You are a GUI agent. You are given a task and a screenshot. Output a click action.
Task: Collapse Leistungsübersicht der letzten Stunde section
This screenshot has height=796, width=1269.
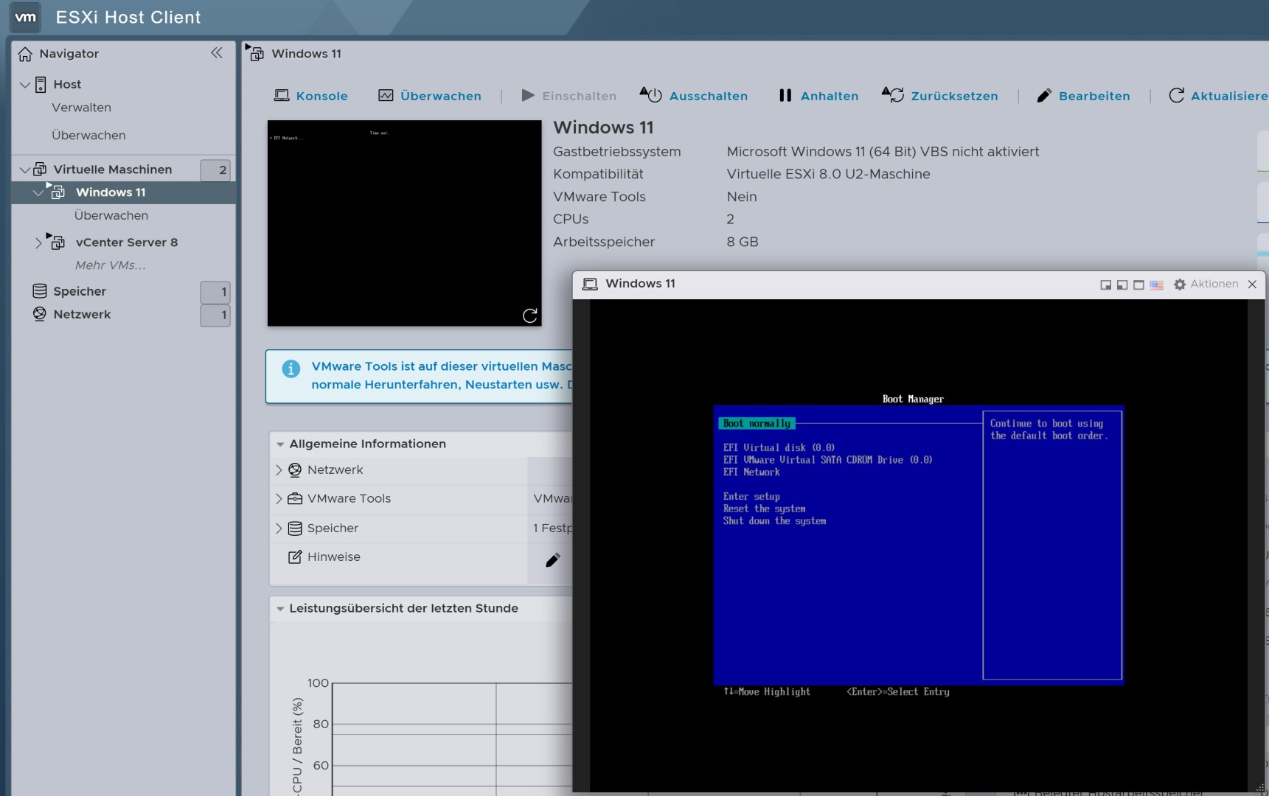(280, 609)
